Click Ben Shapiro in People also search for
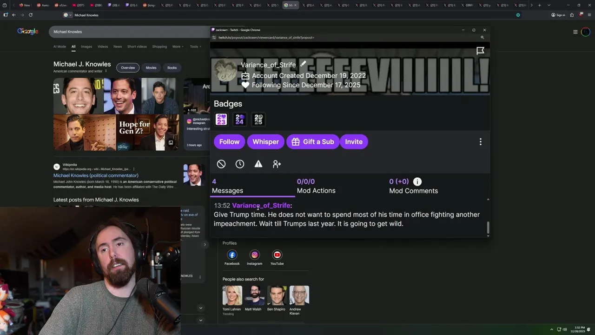The width and height of the screenshot is (595, 335). coord(276,298)
